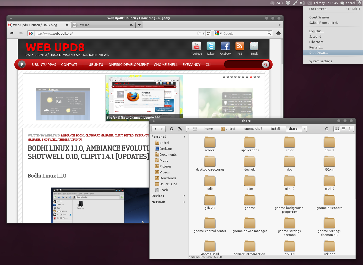The width and height of the screenshot is (363, 265).
Task: Collapse the Personal sidebar section
Action: pos(184,137)
